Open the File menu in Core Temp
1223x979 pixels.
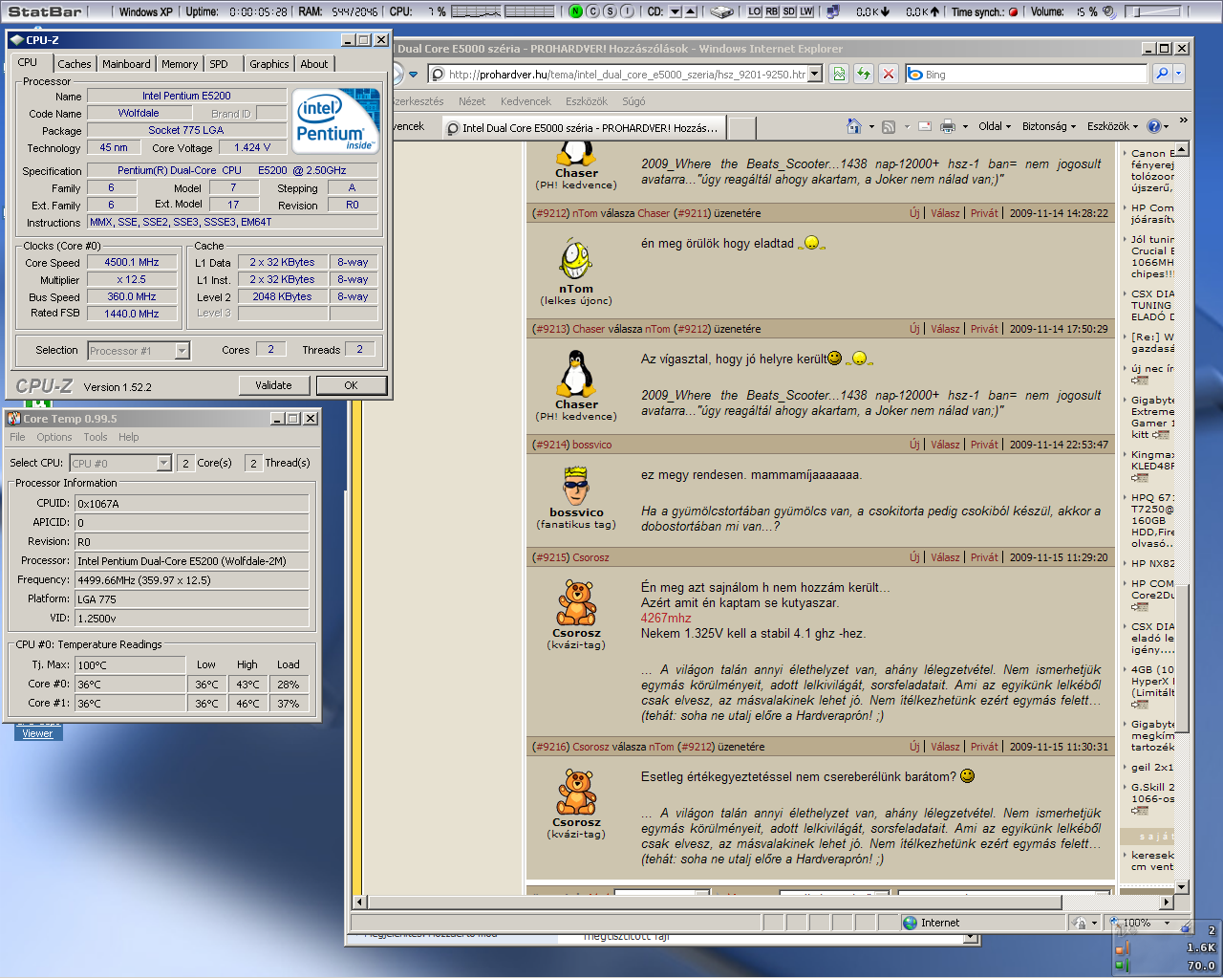click(x=17, y=437)
